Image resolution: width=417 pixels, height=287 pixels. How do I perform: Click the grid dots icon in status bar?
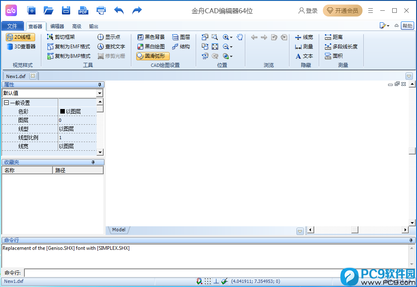point(208,281)
